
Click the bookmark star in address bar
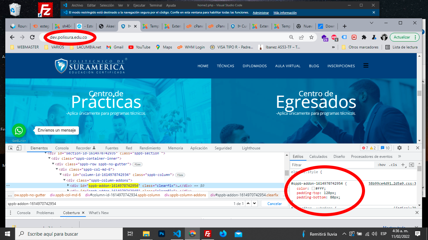pos(311,37)
